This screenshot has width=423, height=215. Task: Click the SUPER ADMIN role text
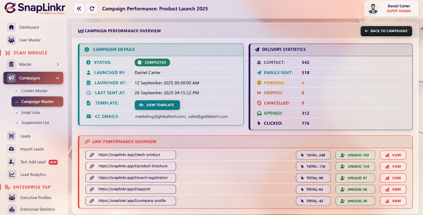pos(399,11)
